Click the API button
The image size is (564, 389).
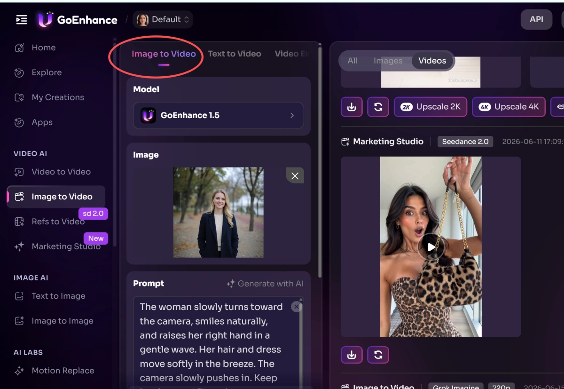(x=536, y=19)
